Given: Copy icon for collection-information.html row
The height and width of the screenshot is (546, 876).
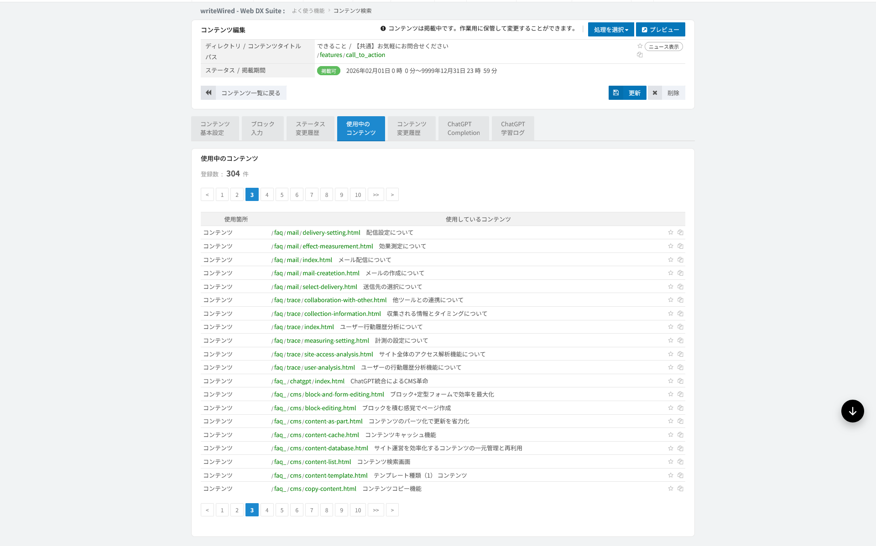Looking at the screenshot, I should [680, 314].
